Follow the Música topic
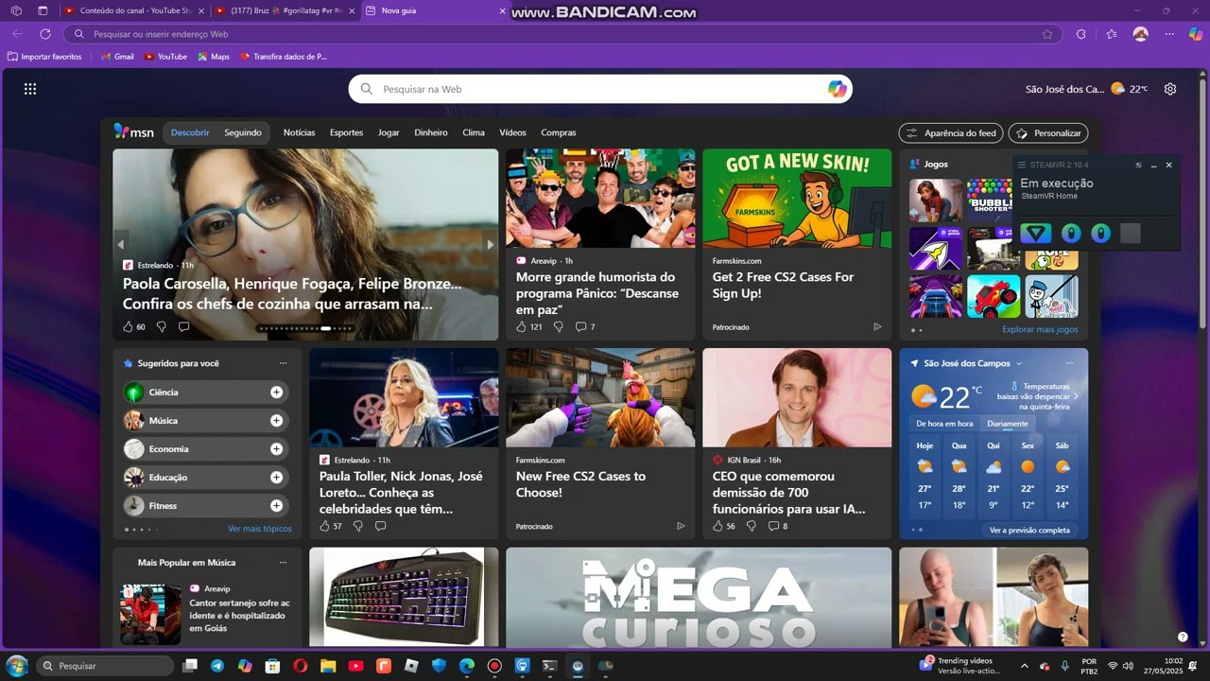Screen dimensions: 1210x681 276,420
